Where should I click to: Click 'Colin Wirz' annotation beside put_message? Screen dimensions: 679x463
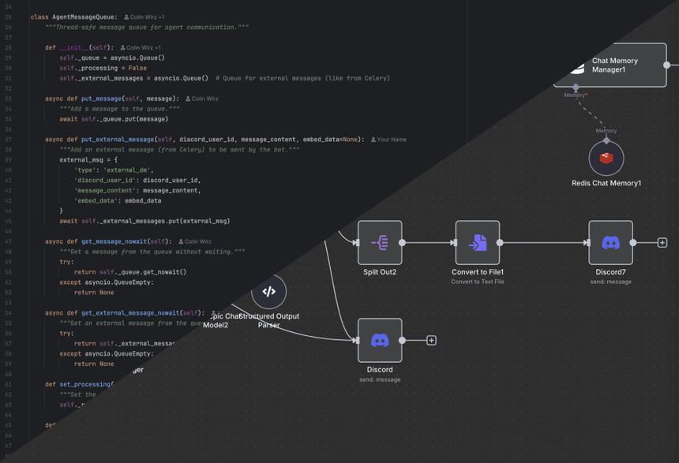(x=202, y=99)
